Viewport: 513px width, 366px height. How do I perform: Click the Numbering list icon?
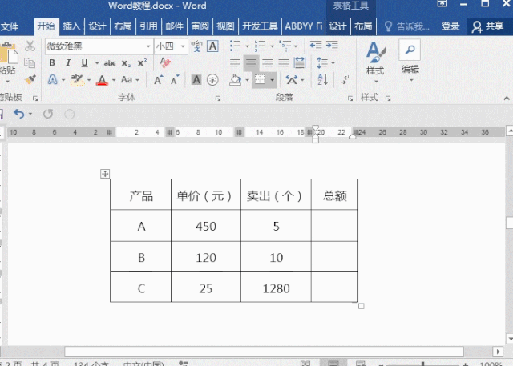pyautogui.click(x=260, y=46)
